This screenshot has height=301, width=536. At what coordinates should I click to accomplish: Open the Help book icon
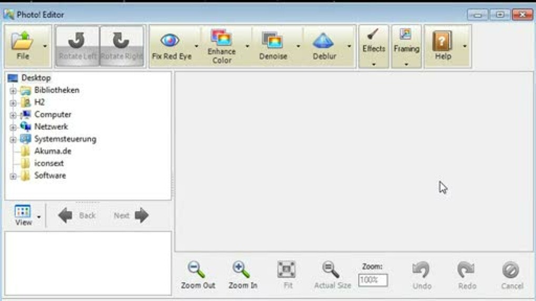[442, 40]
